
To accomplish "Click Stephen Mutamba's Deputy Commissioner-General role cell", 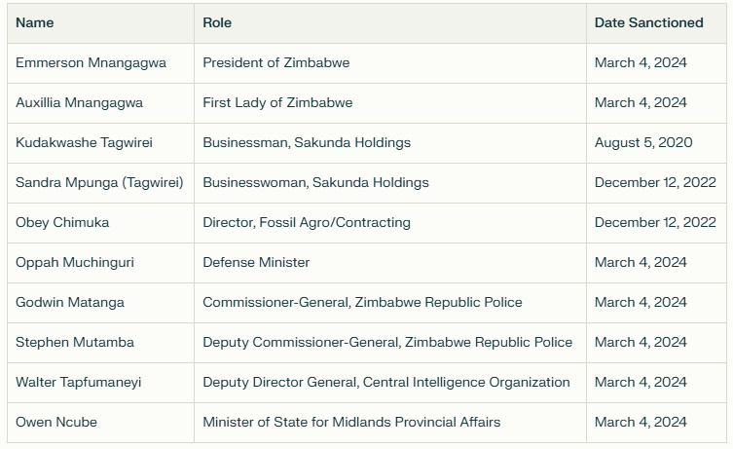I will 387,342.
